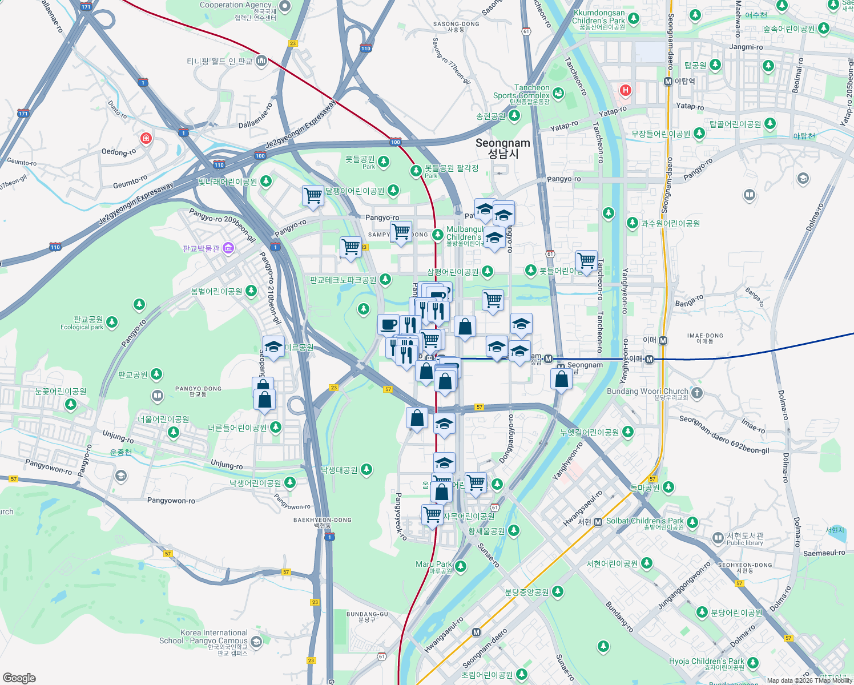Select the library icon at Seohyeon Public Library

pos(718,537)
